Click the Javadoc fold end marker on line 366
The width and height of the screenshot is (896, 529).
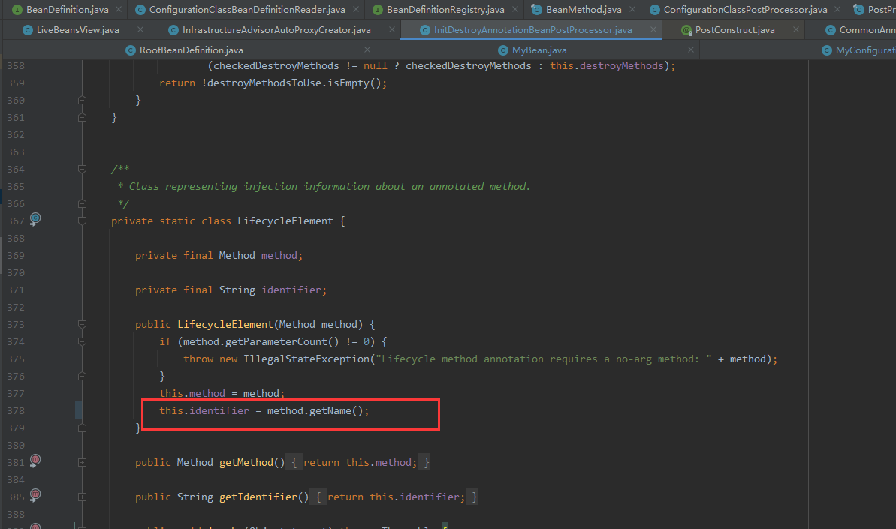tap(83, 204)
